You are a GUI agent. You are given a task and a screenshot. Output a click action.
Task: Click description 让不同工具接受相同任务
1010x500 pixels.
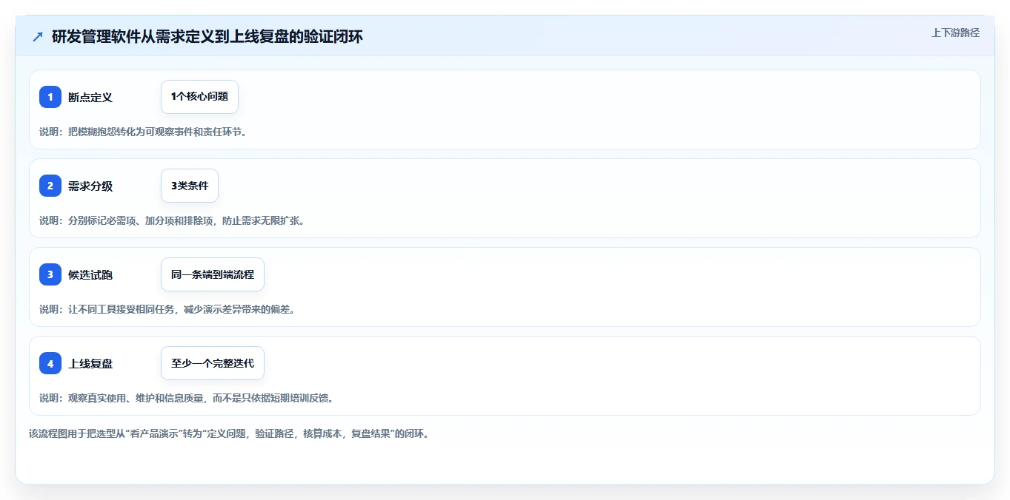pyautogui.click(x=122, y=309)
